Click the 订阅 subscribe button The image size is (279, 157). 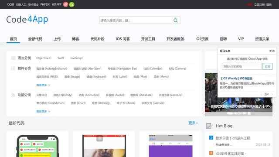267,66
